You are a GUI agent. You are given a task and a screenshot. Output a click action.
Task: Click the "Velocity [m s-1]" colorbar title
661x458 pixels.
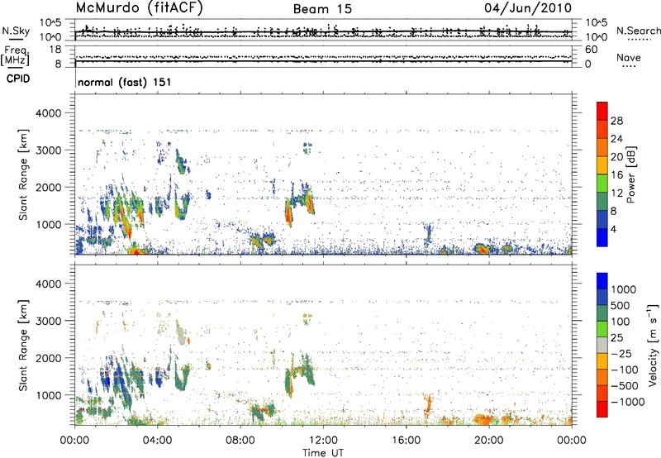[653, 345]
